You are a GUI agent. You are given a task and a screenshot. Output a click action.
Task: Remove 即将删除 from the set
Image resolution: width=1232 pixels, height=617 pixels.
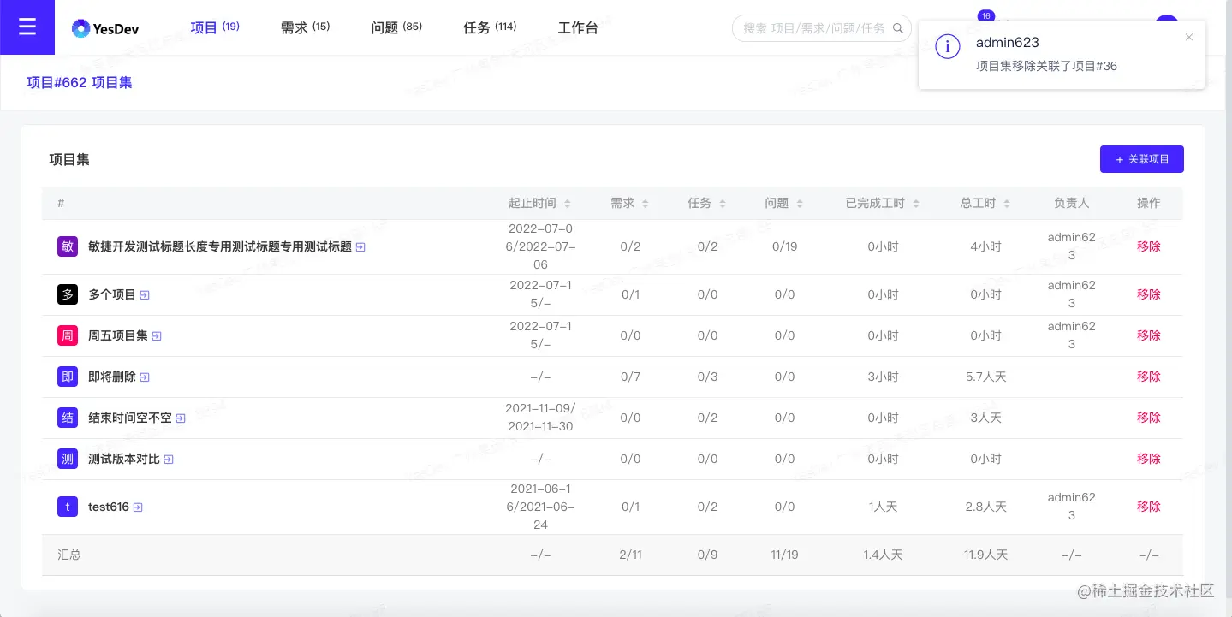pos(1148,377)
